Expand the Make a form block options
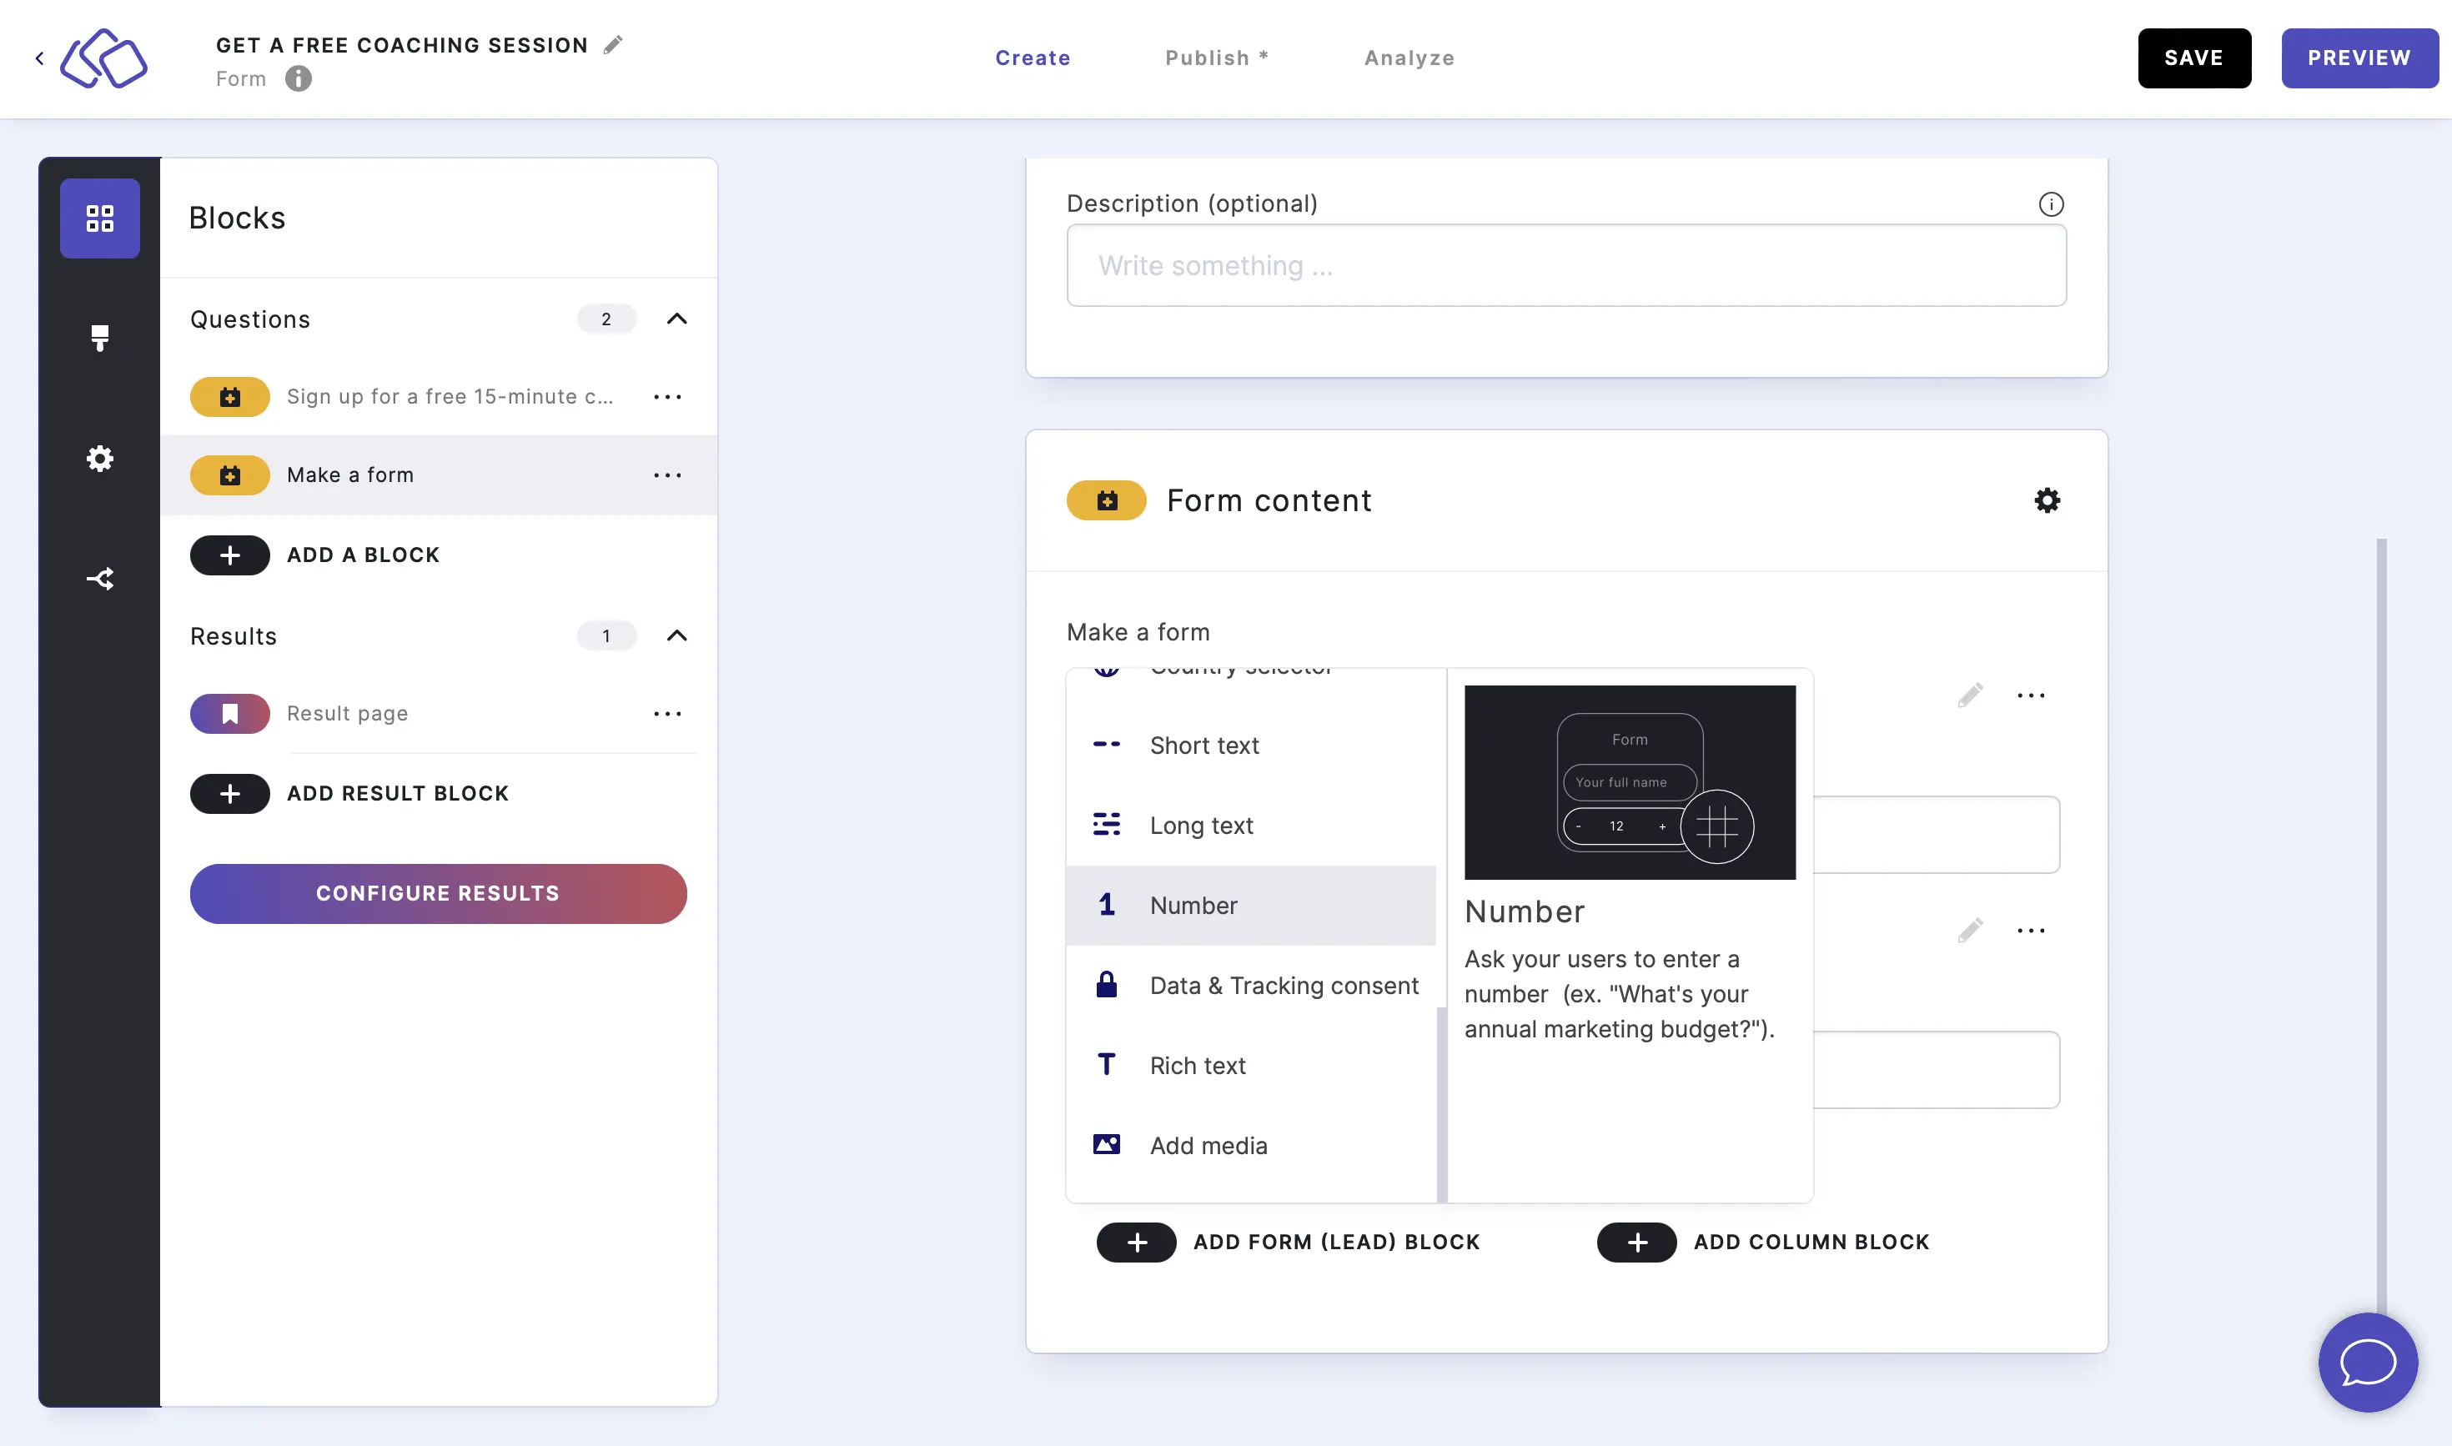The image size is (2452, 1446). pos(668,474)
